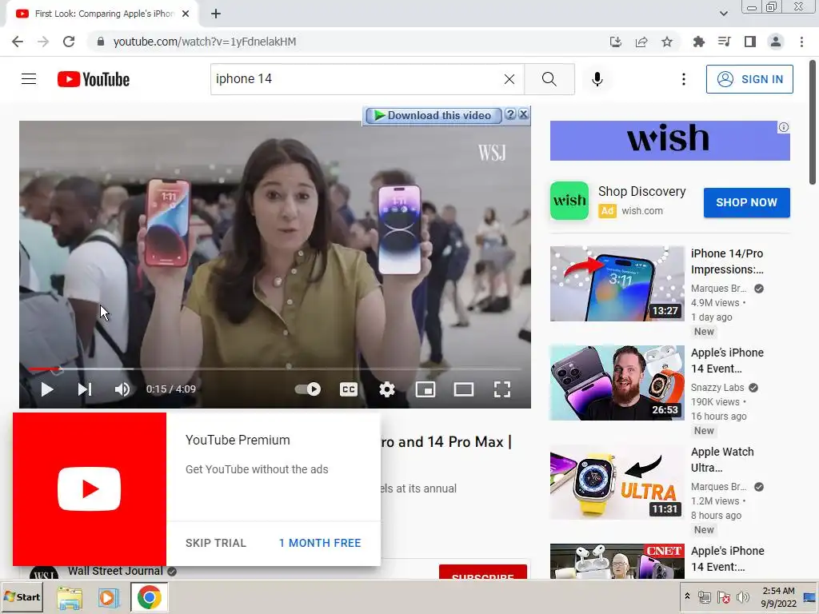Open the Action Center flag tray icon

[723, 597]
